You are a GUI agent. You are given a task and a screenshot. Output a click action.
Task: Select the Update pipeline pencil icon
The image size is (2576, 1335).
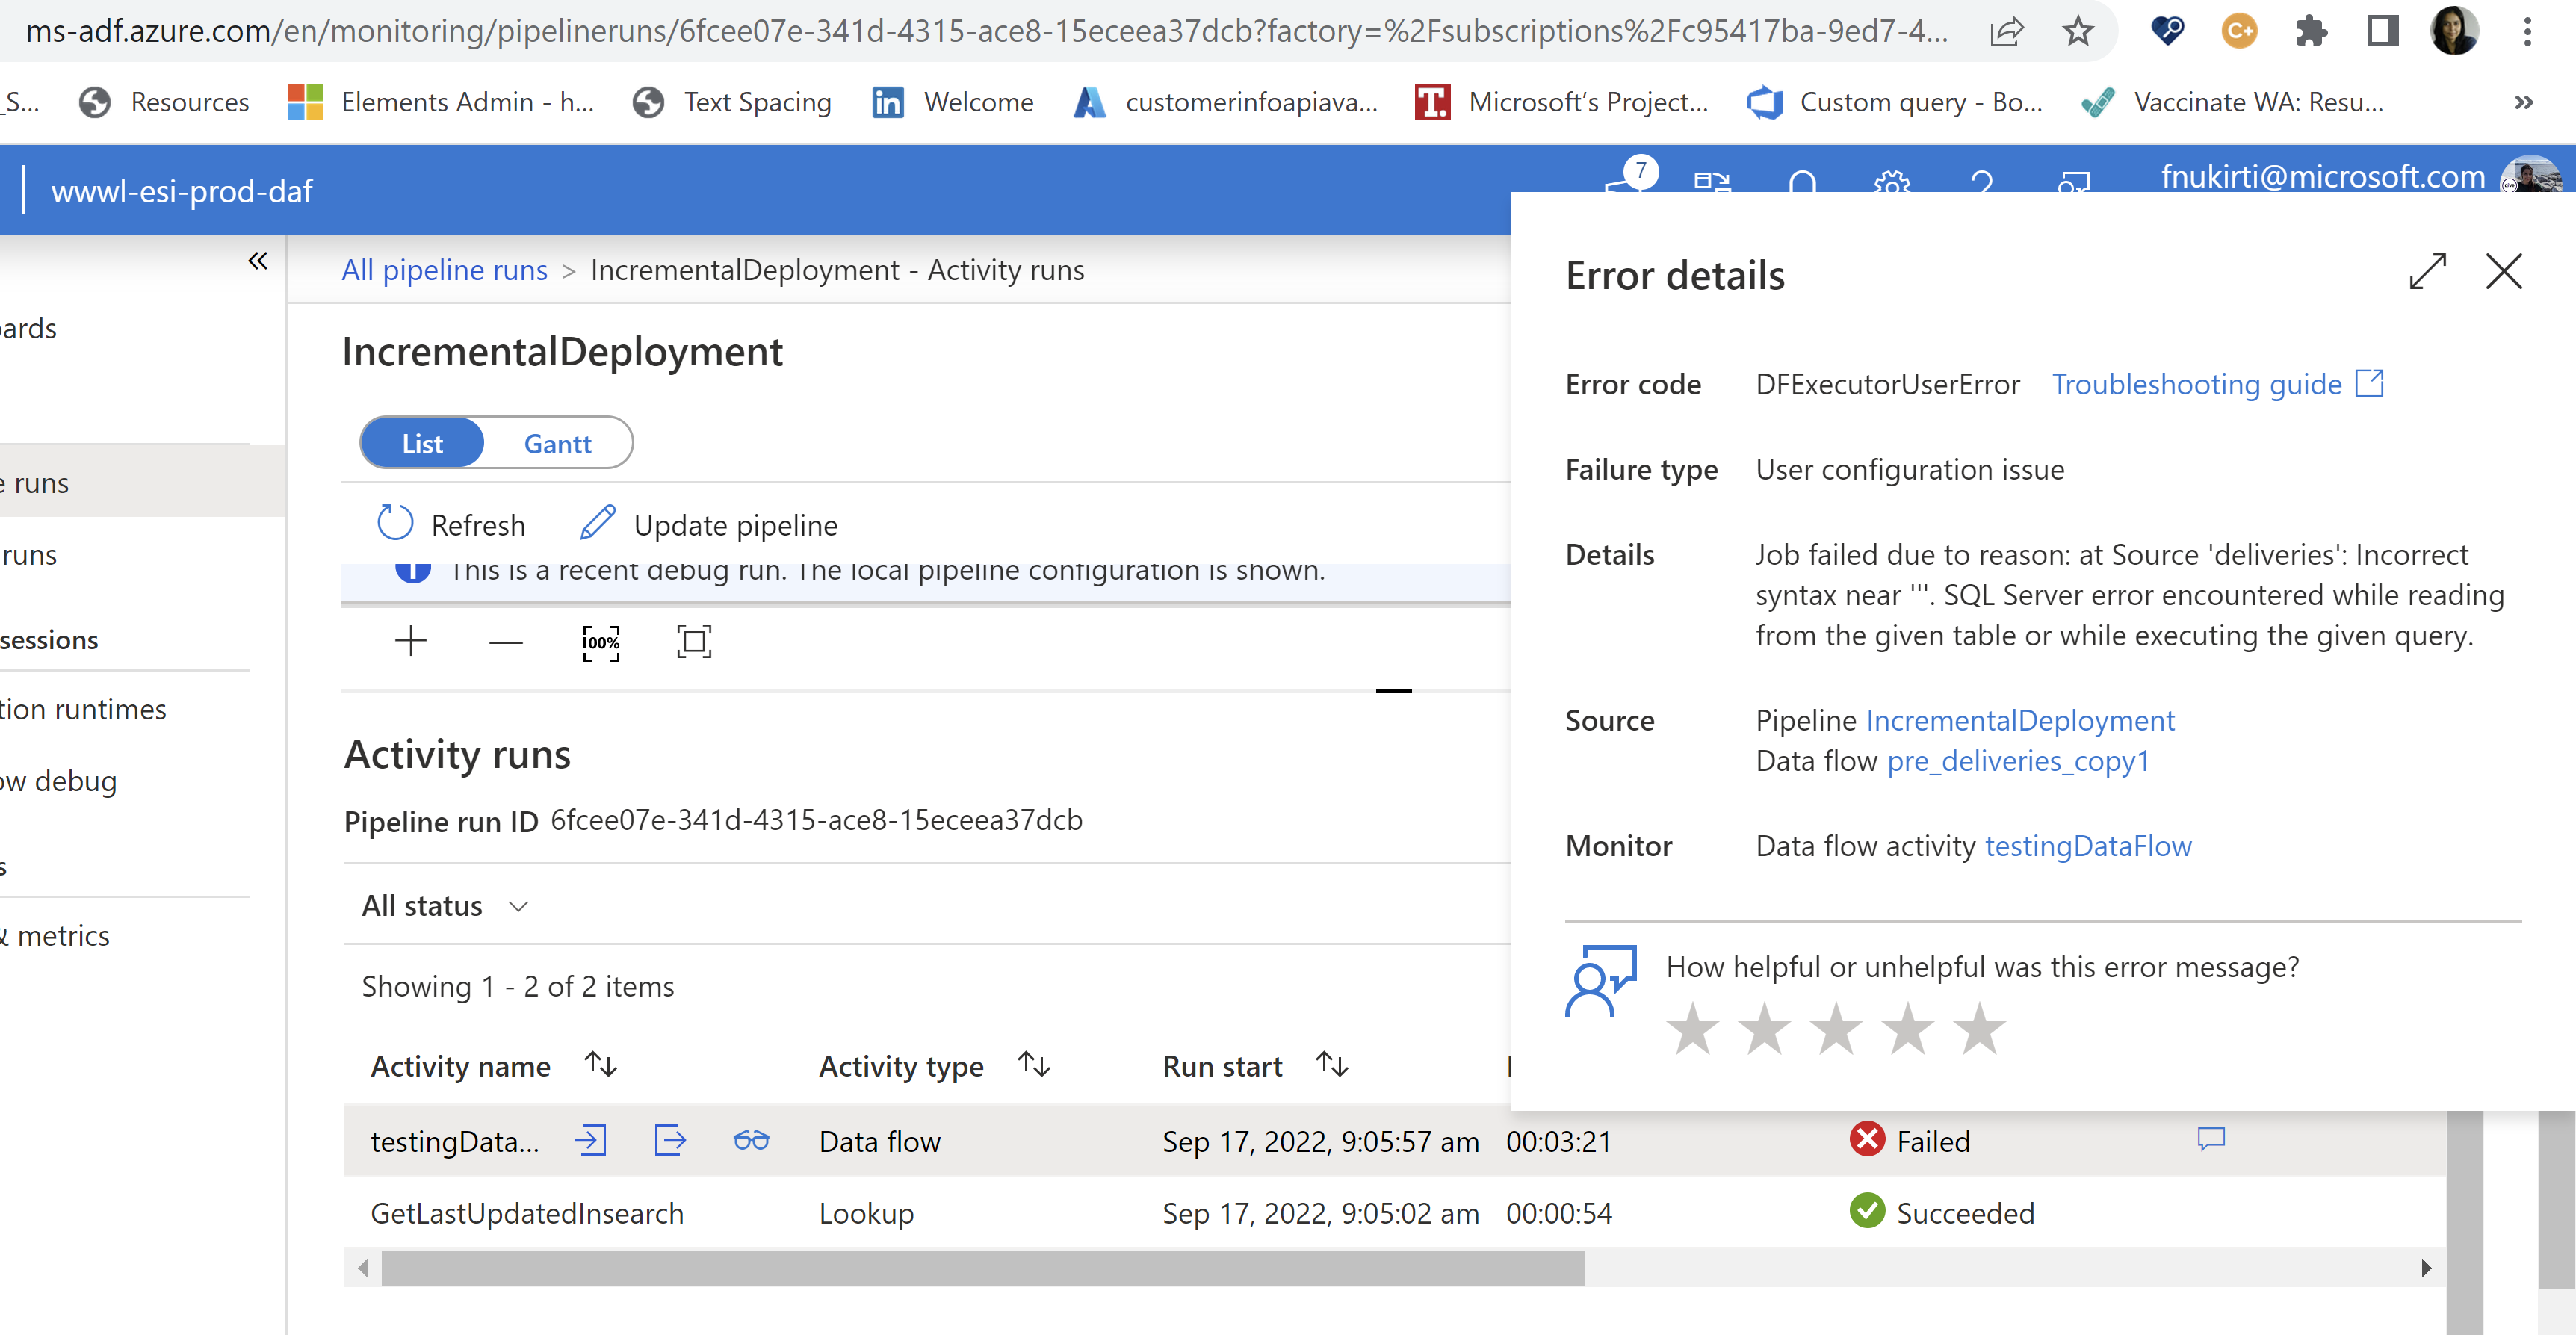(x=598, y=523)
